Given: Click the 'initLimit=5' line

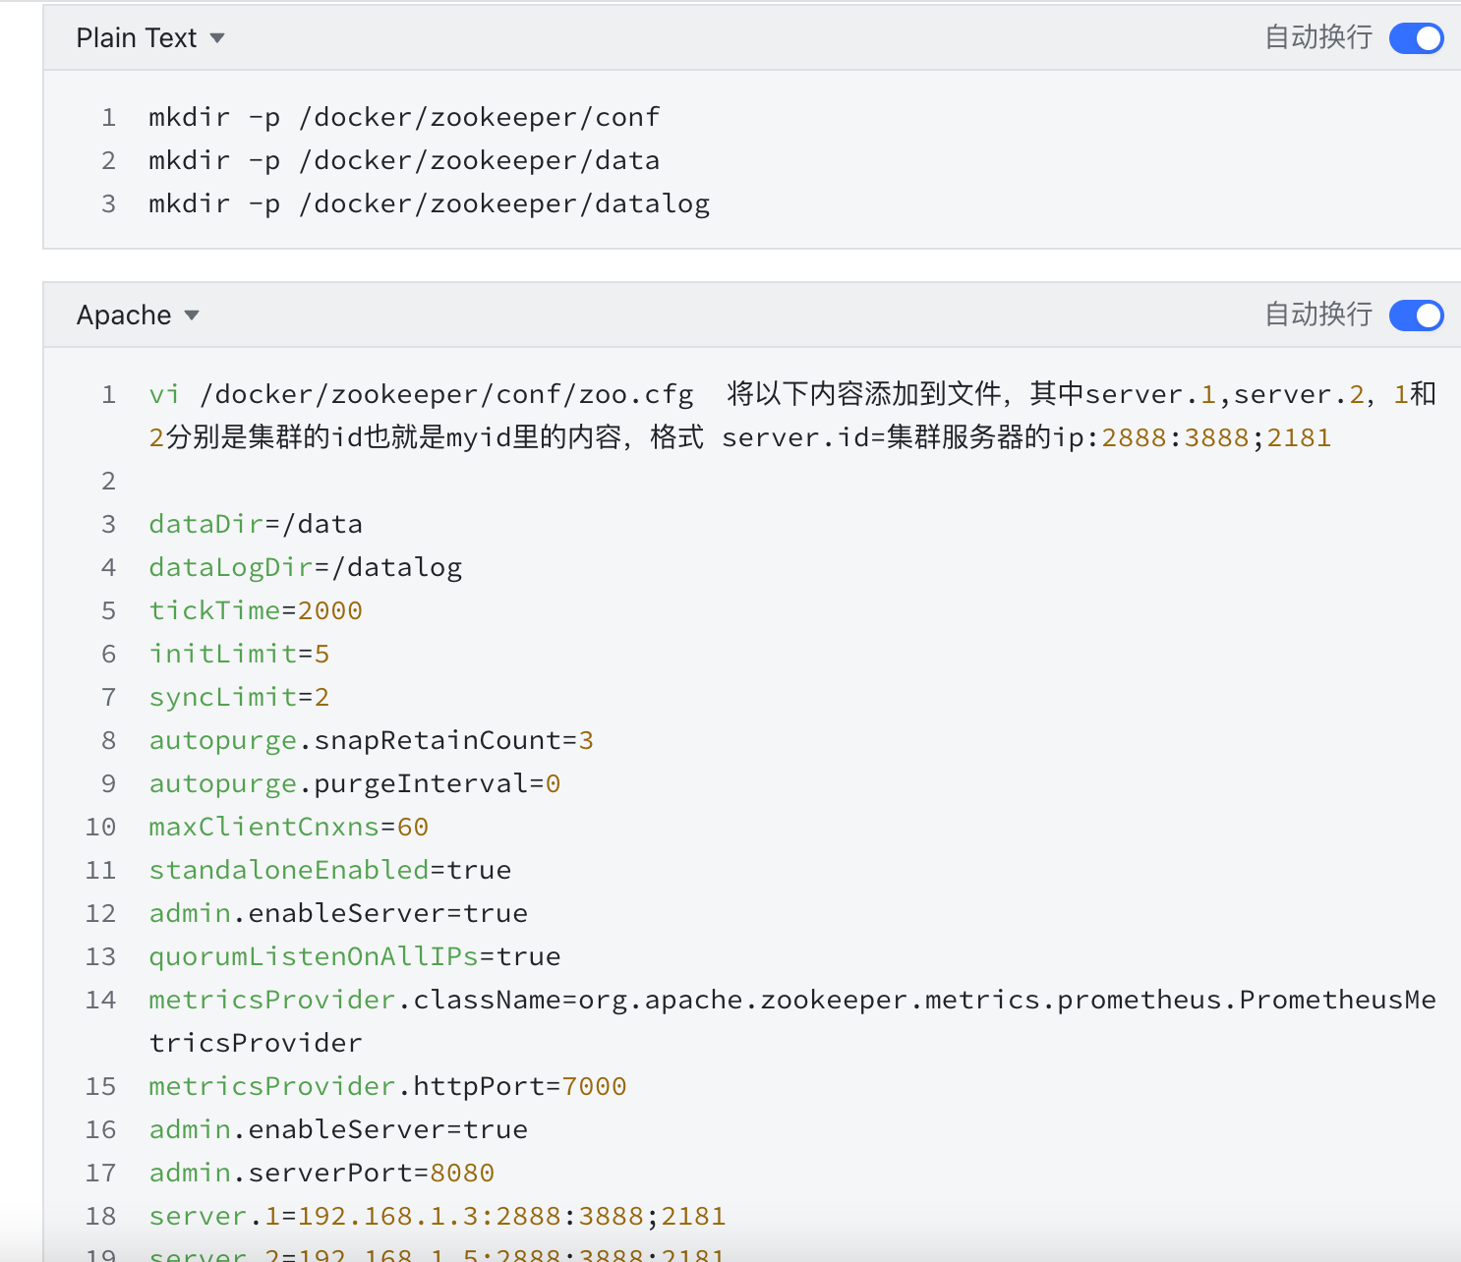Looking at the screenshot, I should pyautogui.click(x=239, y=654).
